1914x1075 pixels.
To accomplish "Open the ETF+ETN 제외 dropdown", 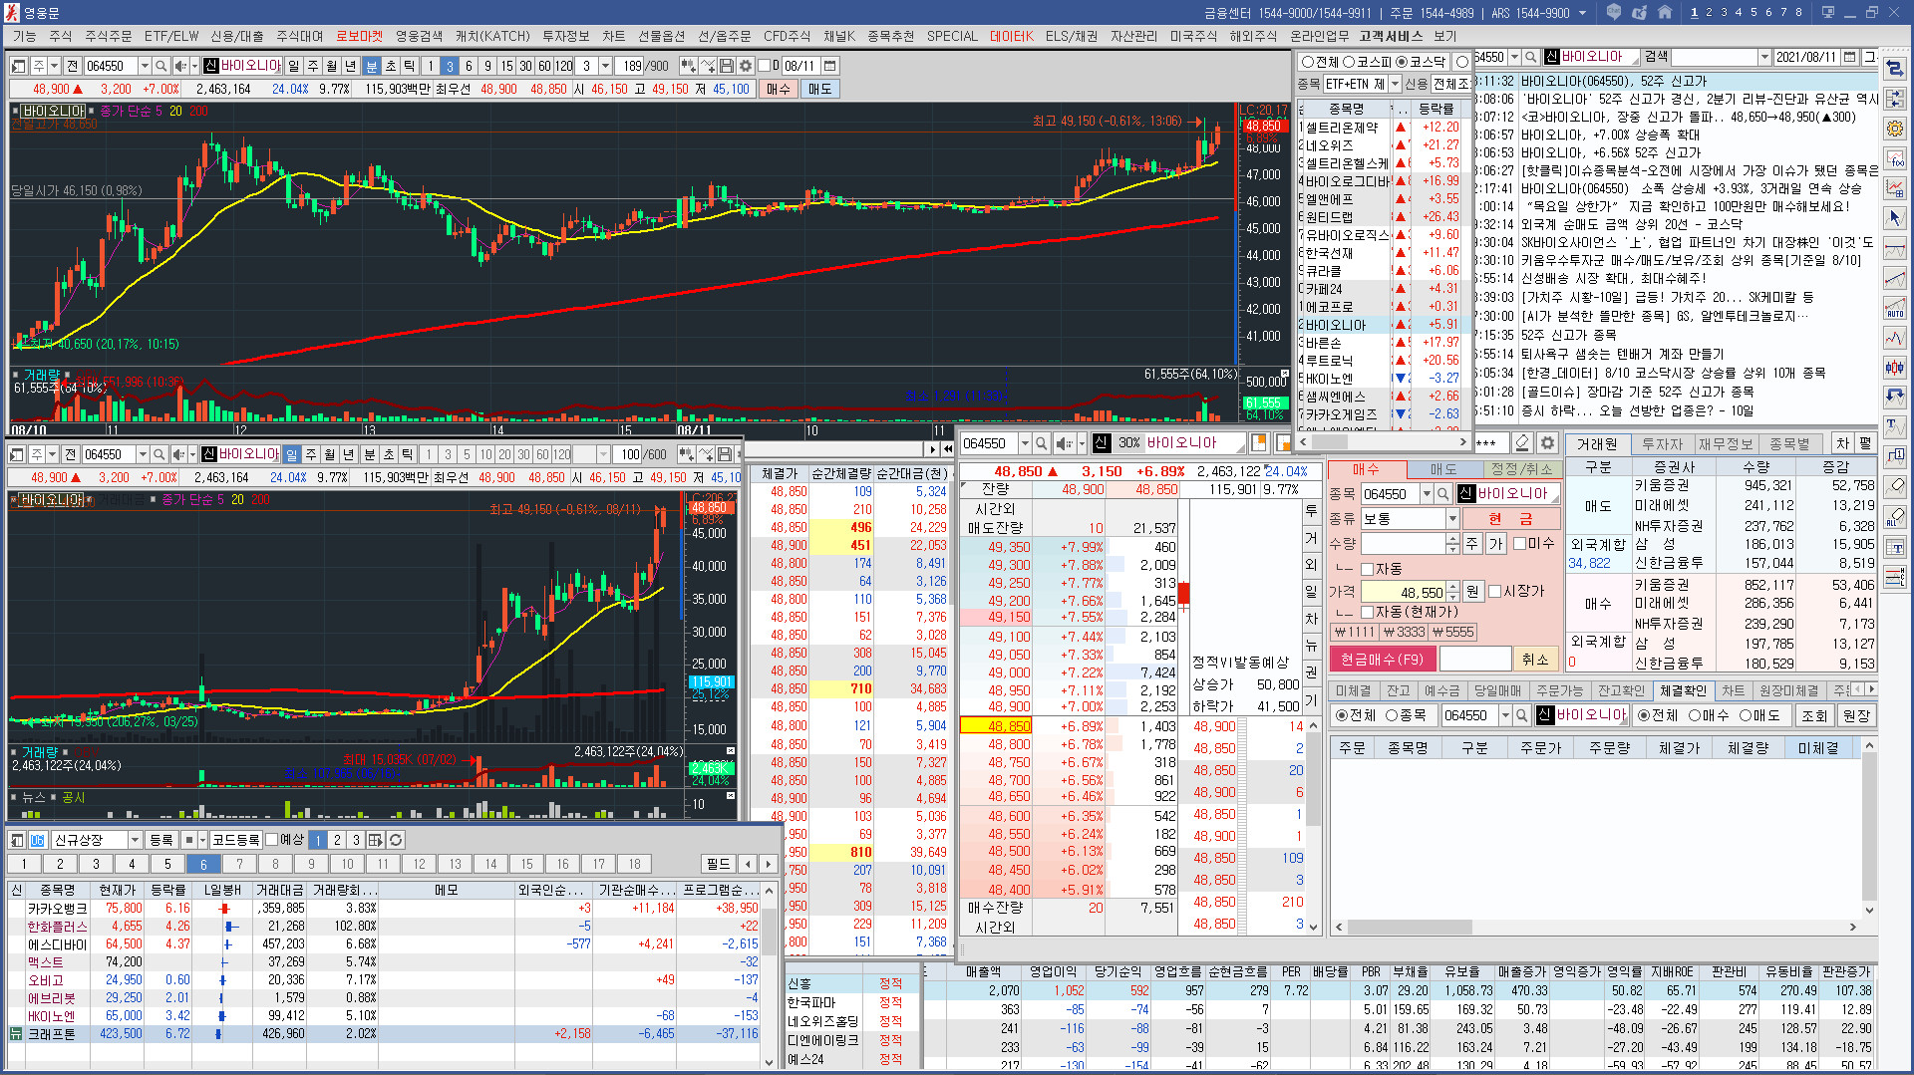I will [1395, 85].
